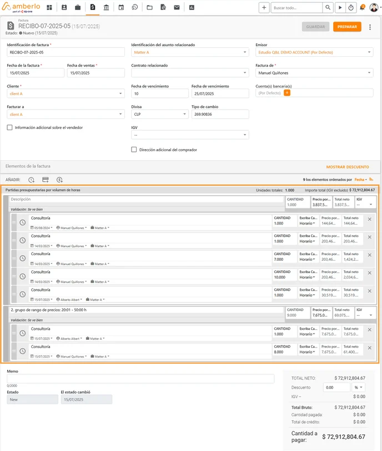The width and height of the screenshot is (382, 451).
Task: Click 'Partidas presupuestarias por volumen de horas' header
Action: click(43, 190)
